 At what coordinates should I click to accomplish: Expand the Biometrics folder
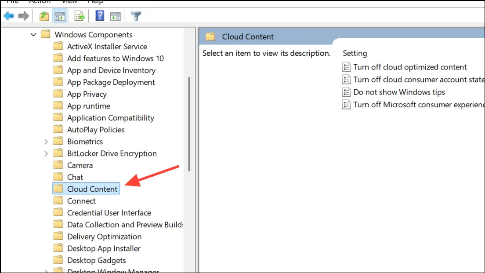[46, 142]
